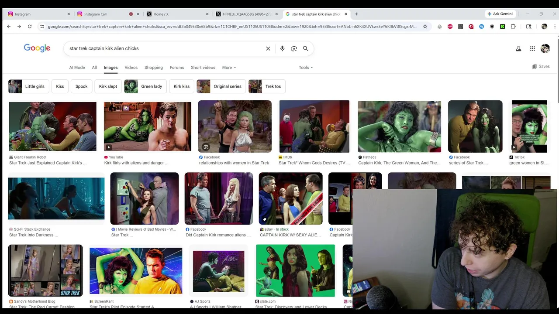This screenshot has height=314, width=559.
Task: Close the Home / X tab
Action: click(x=207, y=14)
